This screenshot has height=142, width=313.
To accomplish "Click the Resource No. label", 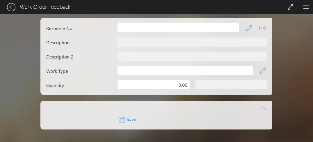I will coord(60,28).
